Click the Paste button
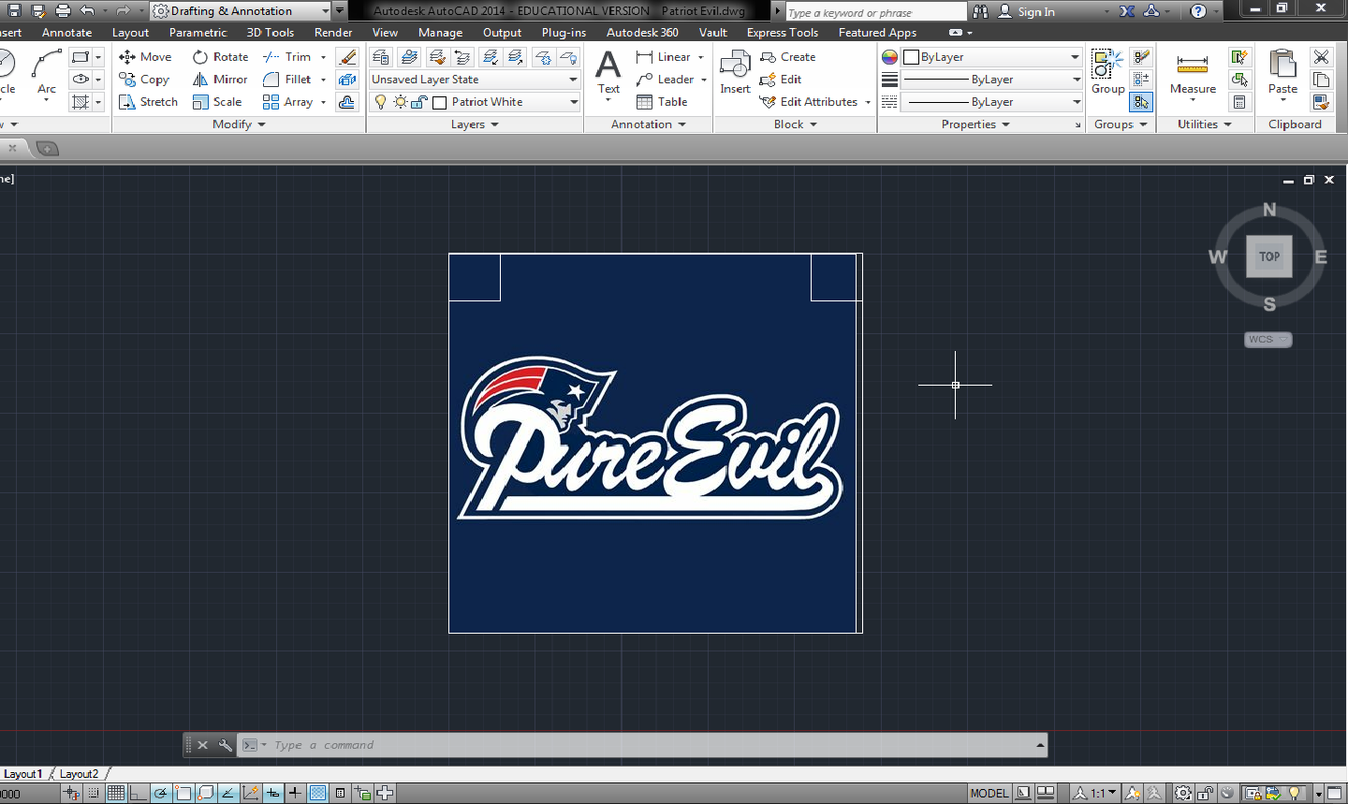Viewport: 1348px width, 804px height. 1282,73
